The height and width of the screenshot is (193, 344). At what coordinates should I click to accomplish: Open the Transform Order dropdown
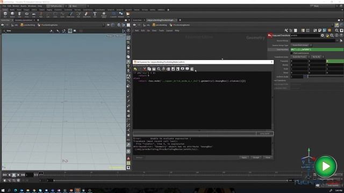(x=300, y=57)
